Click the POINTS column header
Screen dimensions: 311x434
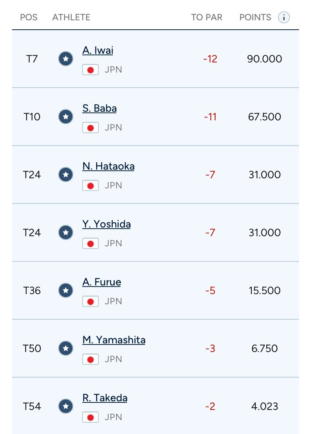(255, 17)
